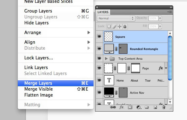
Task: Toggle visibility of Active Nav layer
Action: tap(99, 92)
